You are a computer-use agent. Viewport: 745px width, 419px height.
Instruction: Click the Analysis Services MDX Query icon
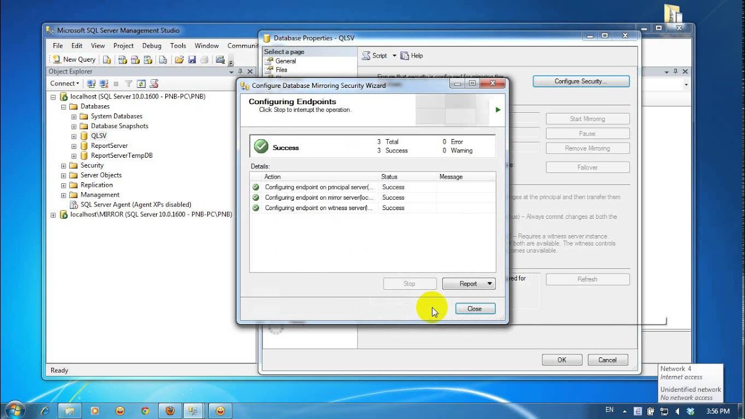pyautogui.click(x=122, y=59)
